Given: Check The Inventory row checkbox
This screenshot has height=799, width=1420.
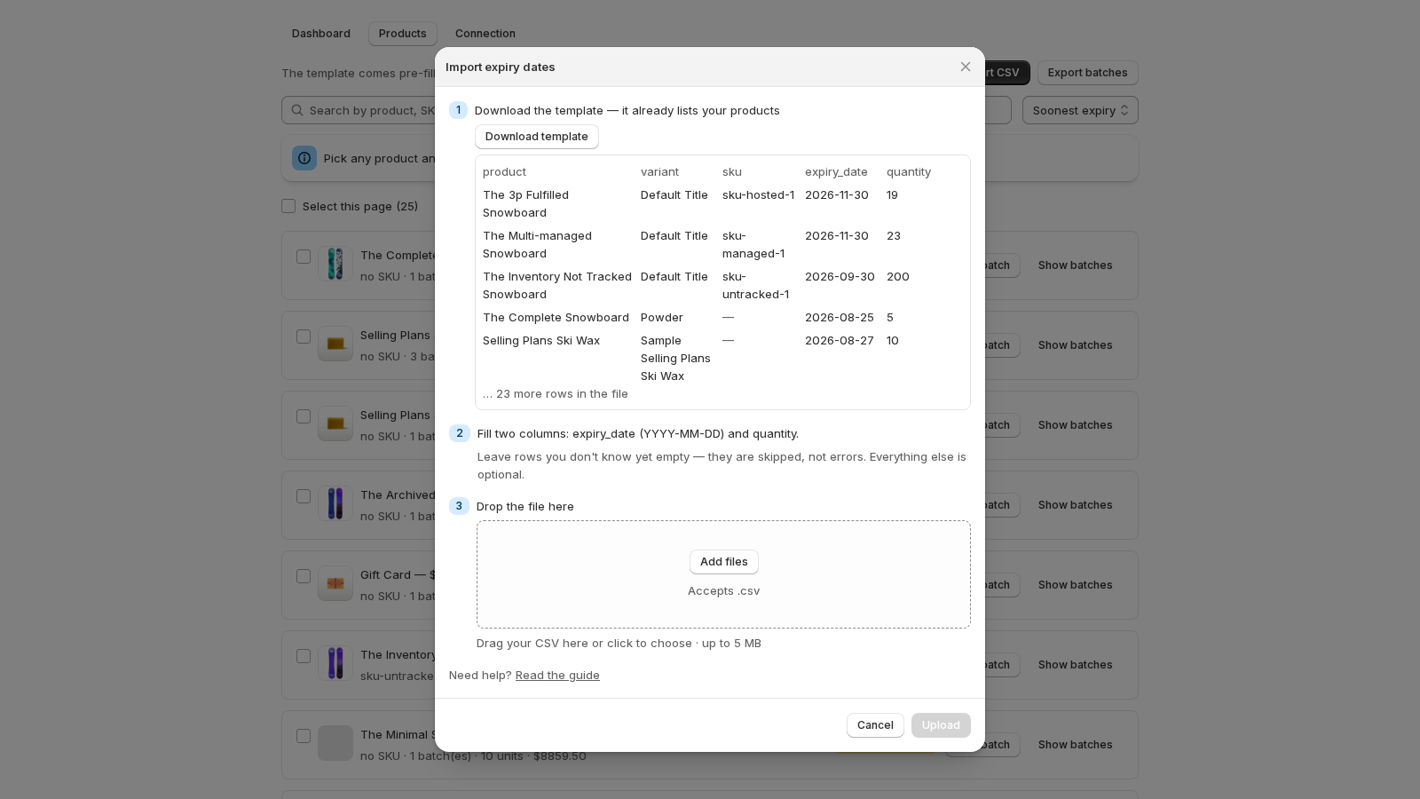Looking at the screenshot, I should click(304, 656).
